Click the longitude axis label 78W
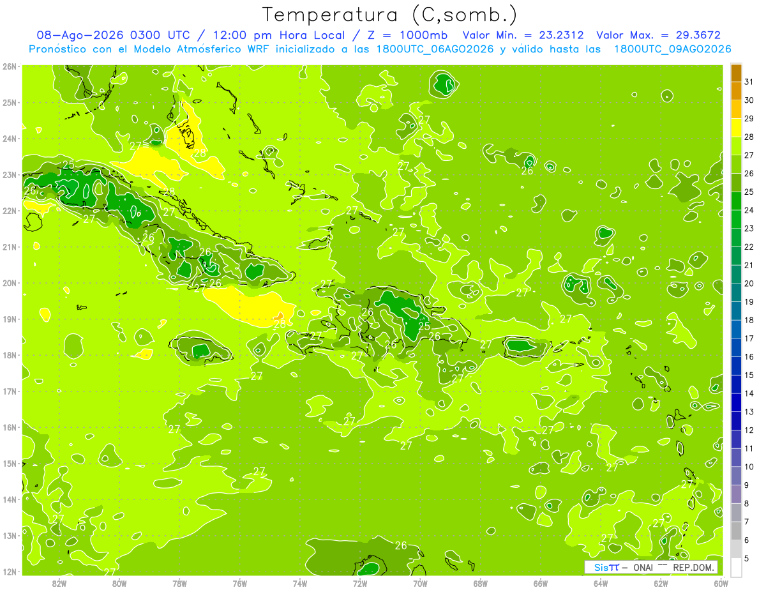 179,582
